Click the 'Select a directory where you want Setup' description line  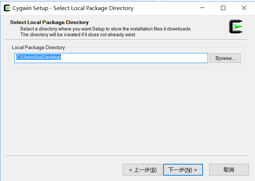click(x=106, y=29)
